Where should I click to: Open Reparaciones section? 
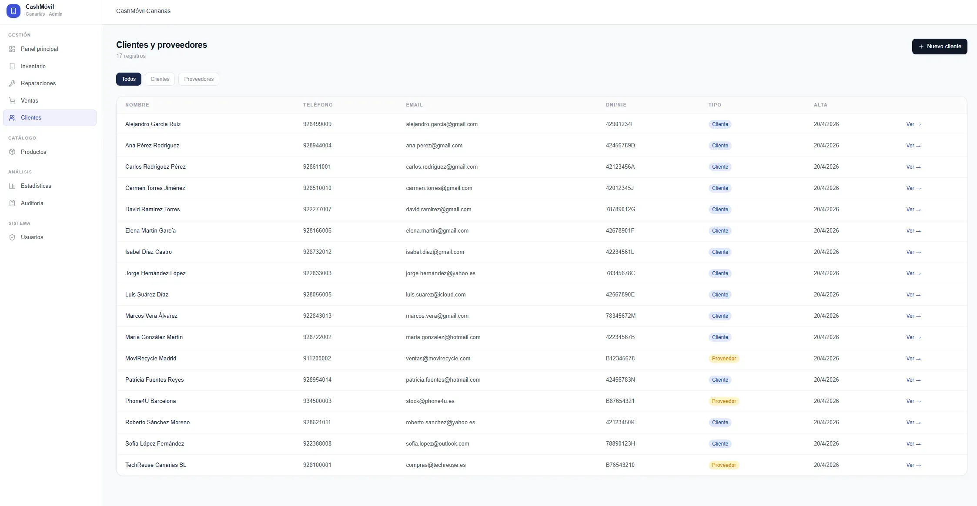click(50, 83)
